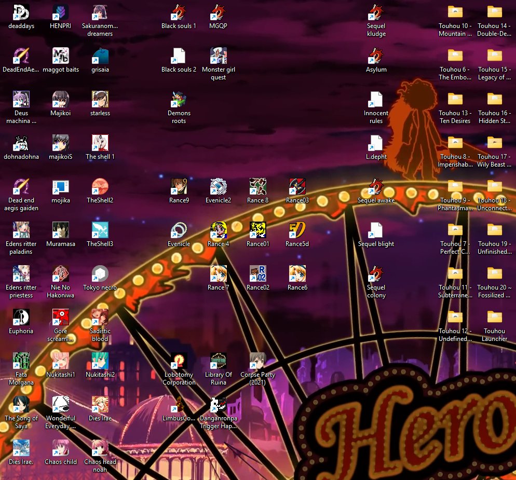
Task: Click the Rance 7 icon
Action: click(x=218, y=273)
